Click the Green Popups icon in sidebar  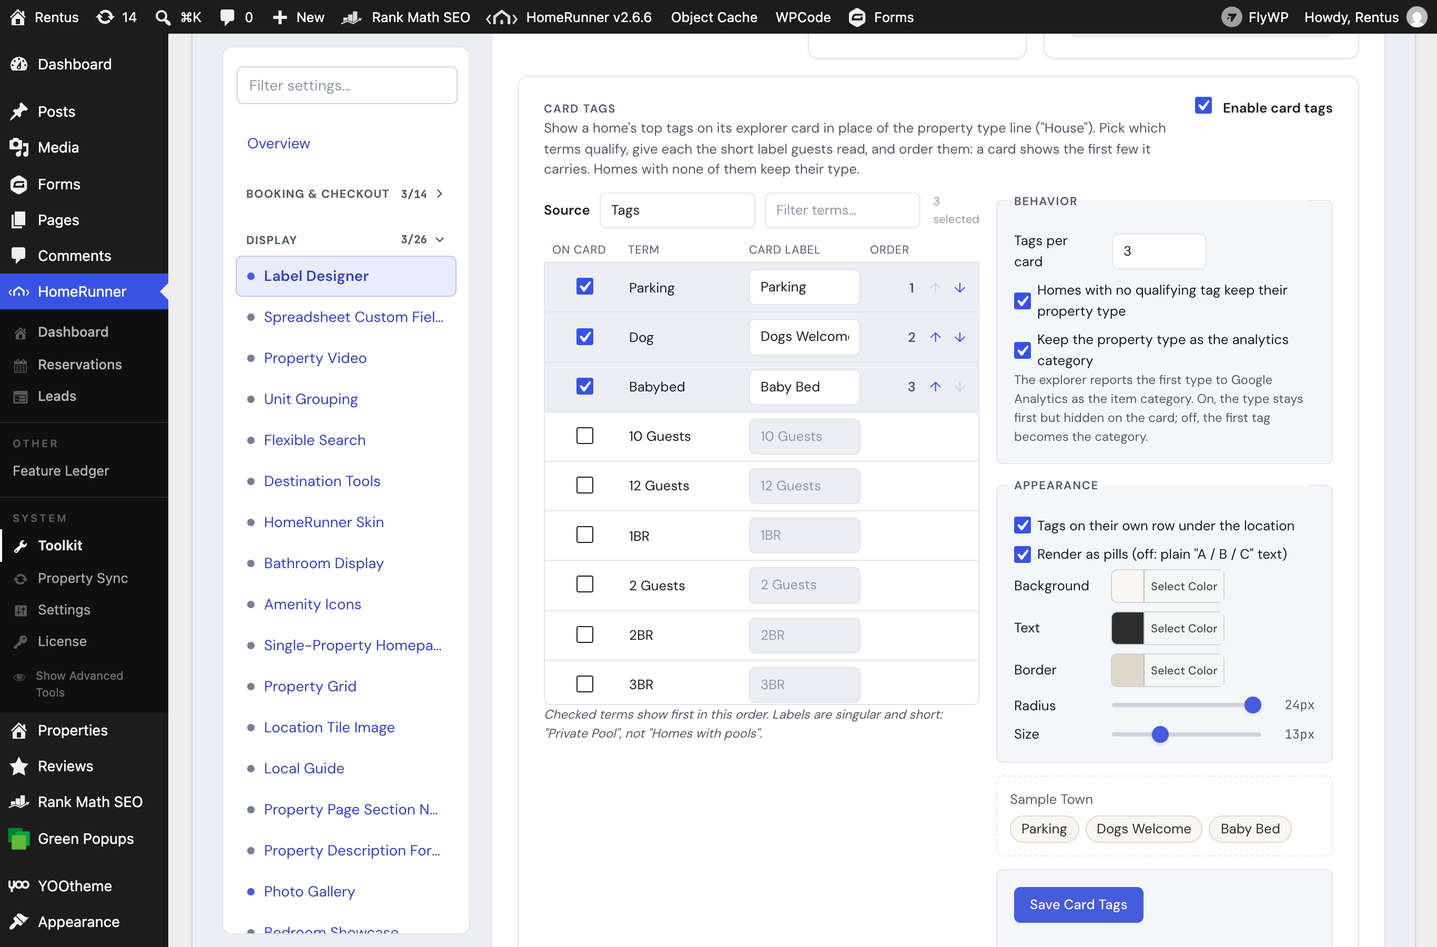point(19,838)
